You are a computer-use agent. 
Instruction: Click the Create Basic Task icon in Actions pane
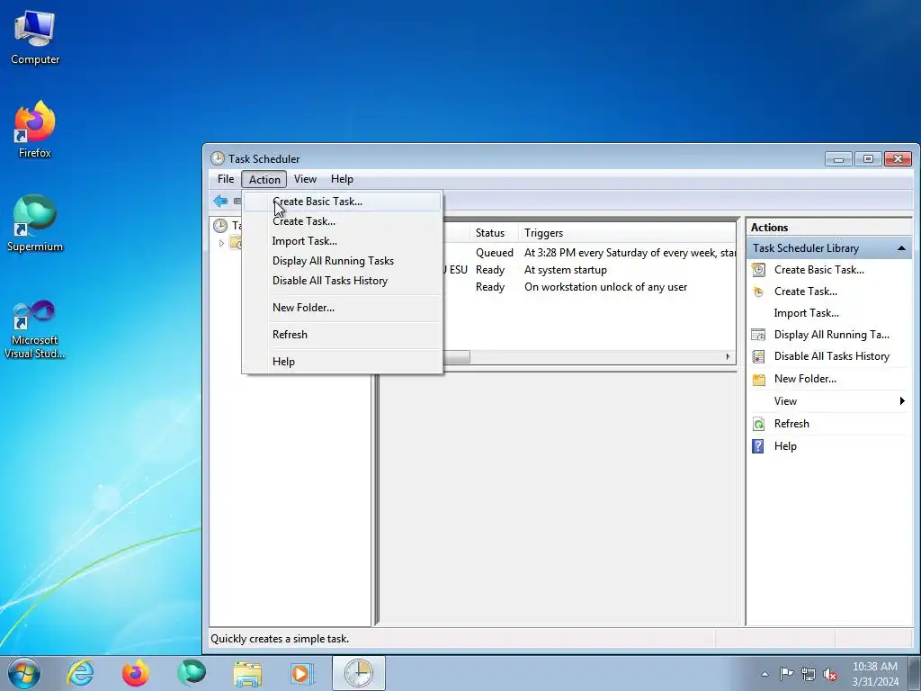click(x=758, y=270)
